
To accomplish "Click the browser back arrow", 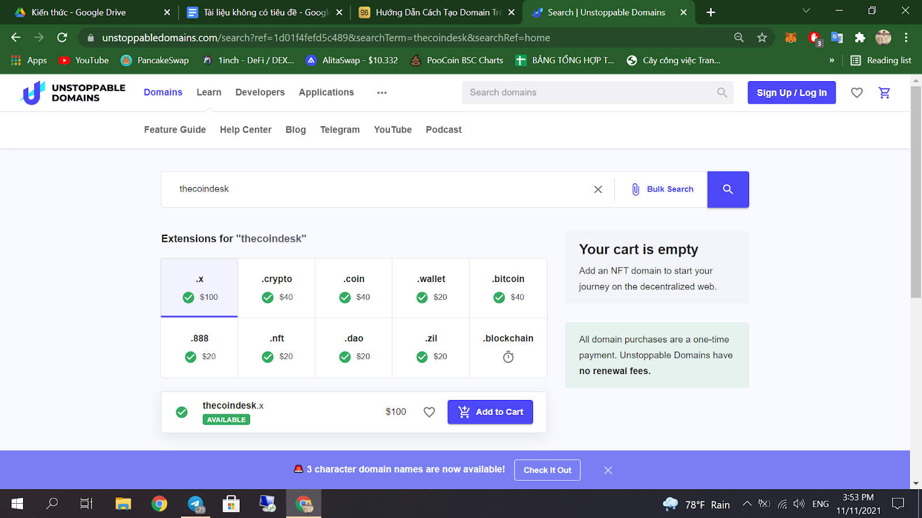I will tap(16, 37).
